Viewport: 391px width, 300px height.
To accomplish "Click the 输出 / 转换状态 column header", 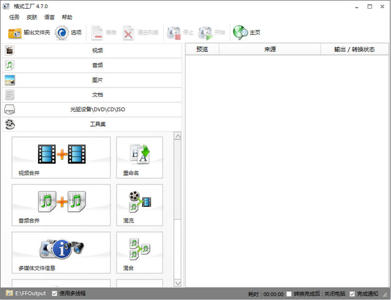I will click(355, 49).
